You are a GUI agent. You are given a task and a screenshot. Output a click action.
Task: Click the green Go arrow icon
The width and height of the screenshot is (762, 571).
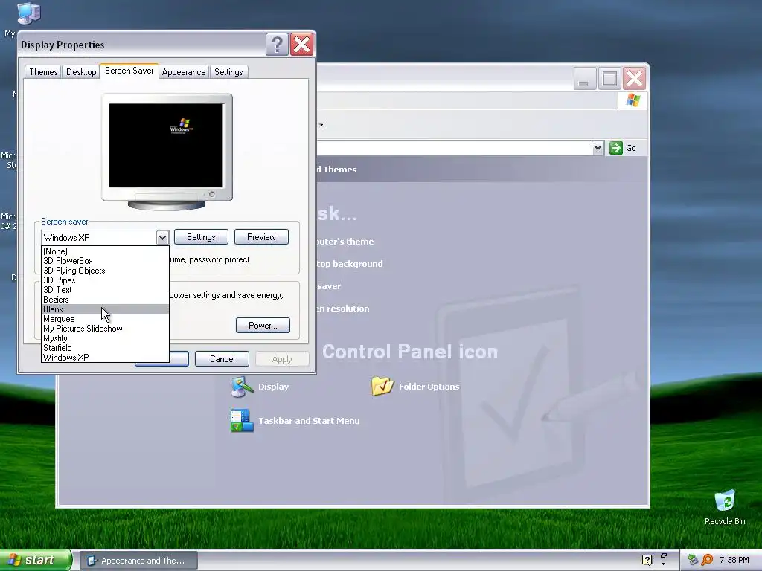615,148
